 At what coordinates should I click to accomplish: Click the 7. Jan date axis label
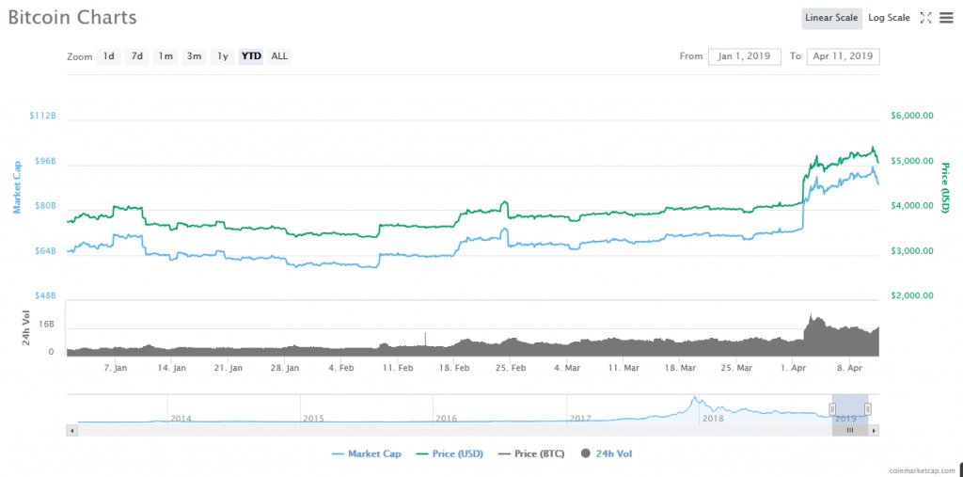(115, 368)
